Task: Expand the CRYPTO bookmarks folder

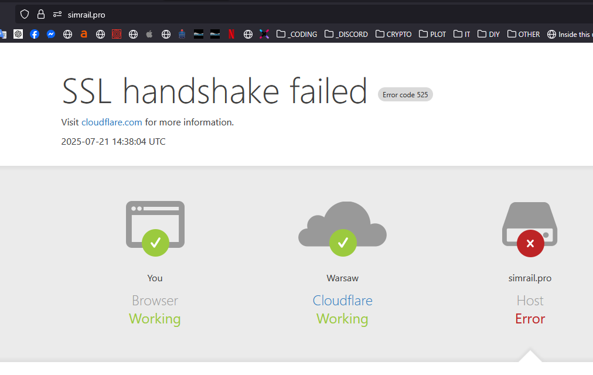Action: coord(393,34)
